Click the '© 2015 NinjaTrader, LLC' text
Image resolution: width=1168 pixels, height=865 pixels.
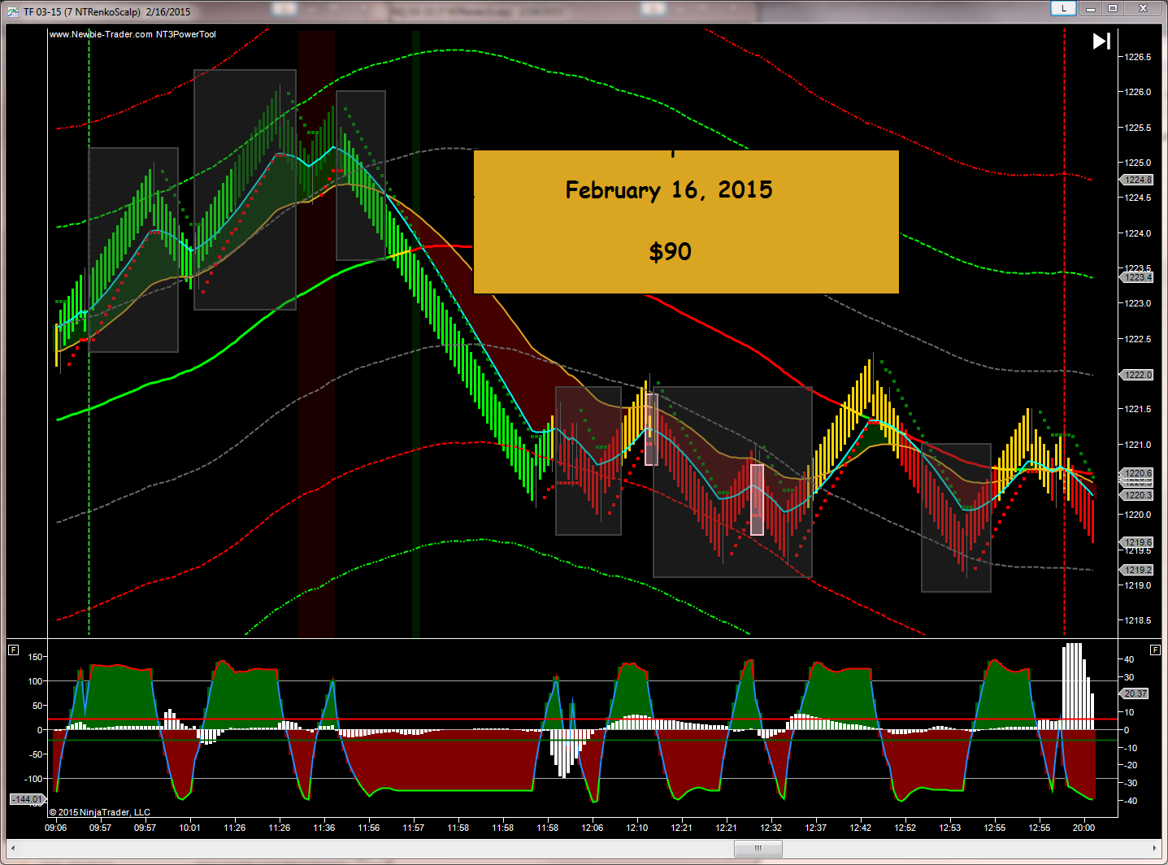tap(99, 812)
